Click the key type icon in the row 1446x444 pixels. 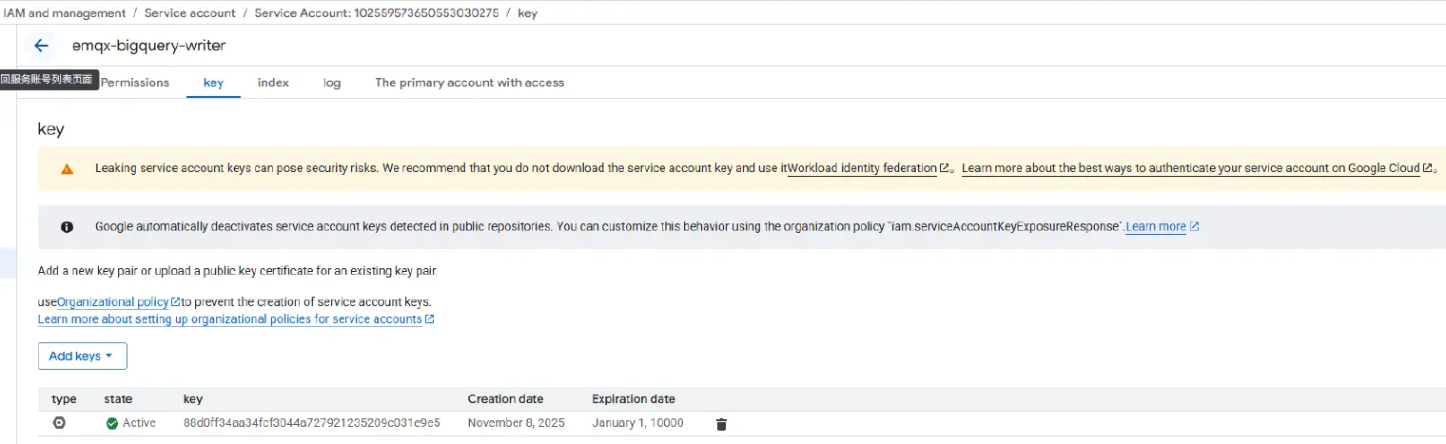click(x=59, y=423)
